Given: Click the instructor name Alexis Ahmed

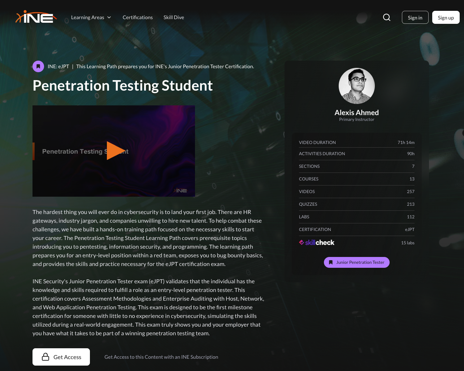Looking at the screenshot, I should tap(357, 113).
